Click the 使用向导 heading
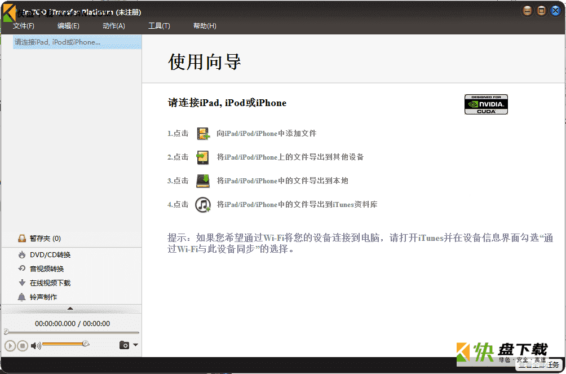 204,61
